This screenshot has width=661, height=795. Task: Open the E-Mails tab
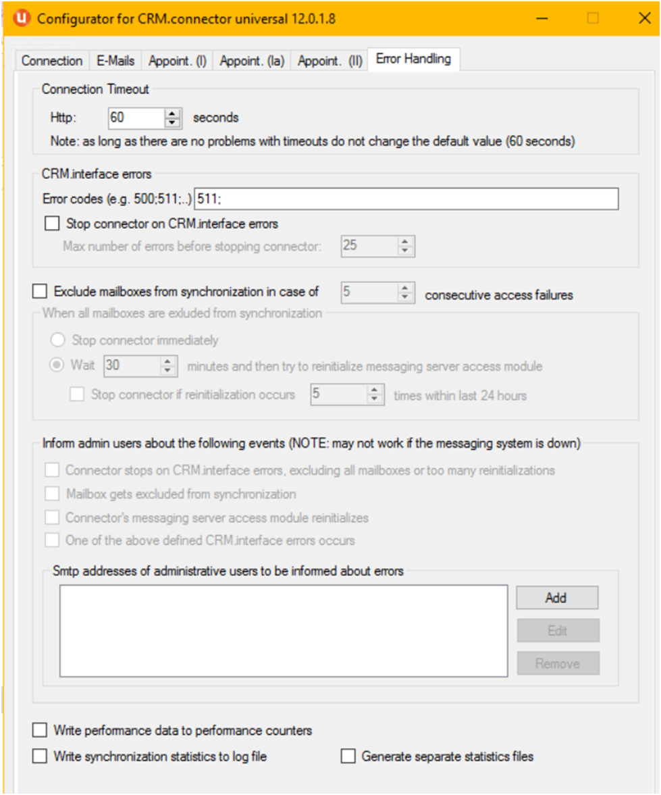click(115, 61)
